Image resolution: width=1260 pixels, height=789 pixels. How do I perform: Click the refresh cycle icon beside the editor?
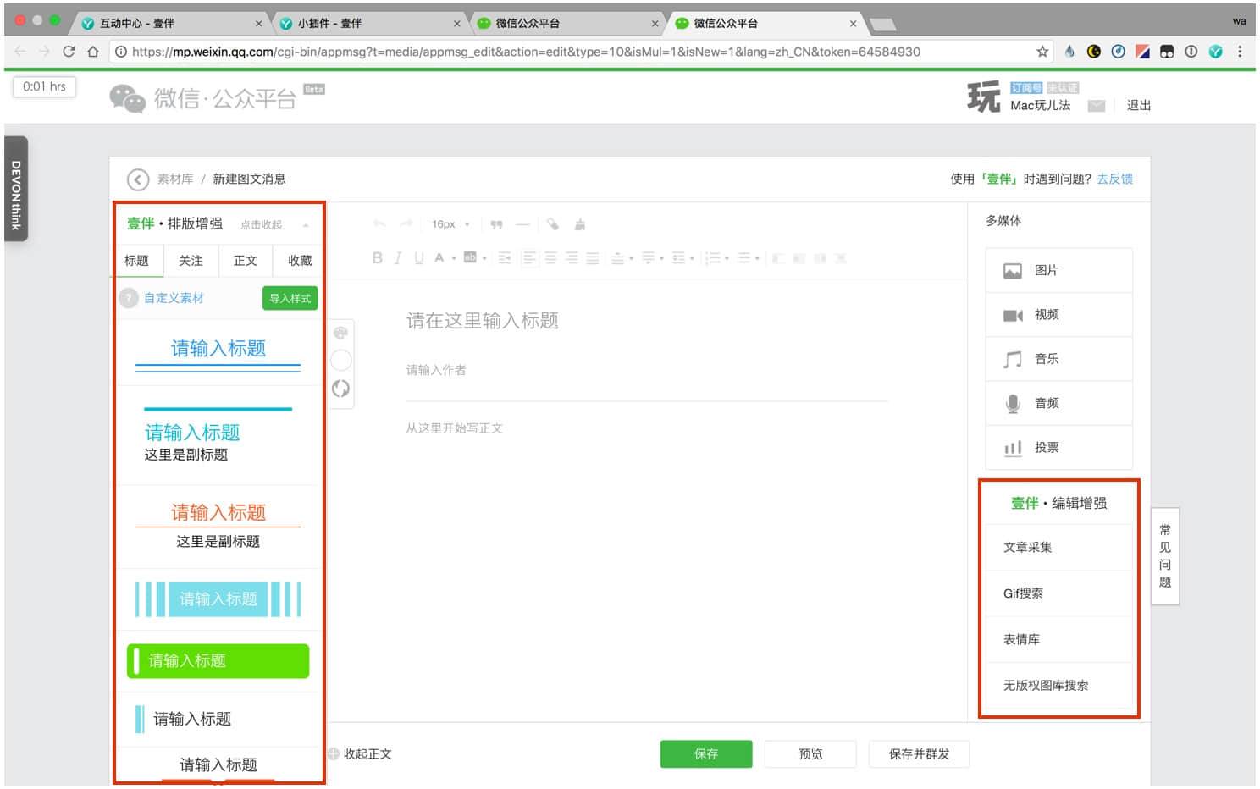(x=340, y=389)
